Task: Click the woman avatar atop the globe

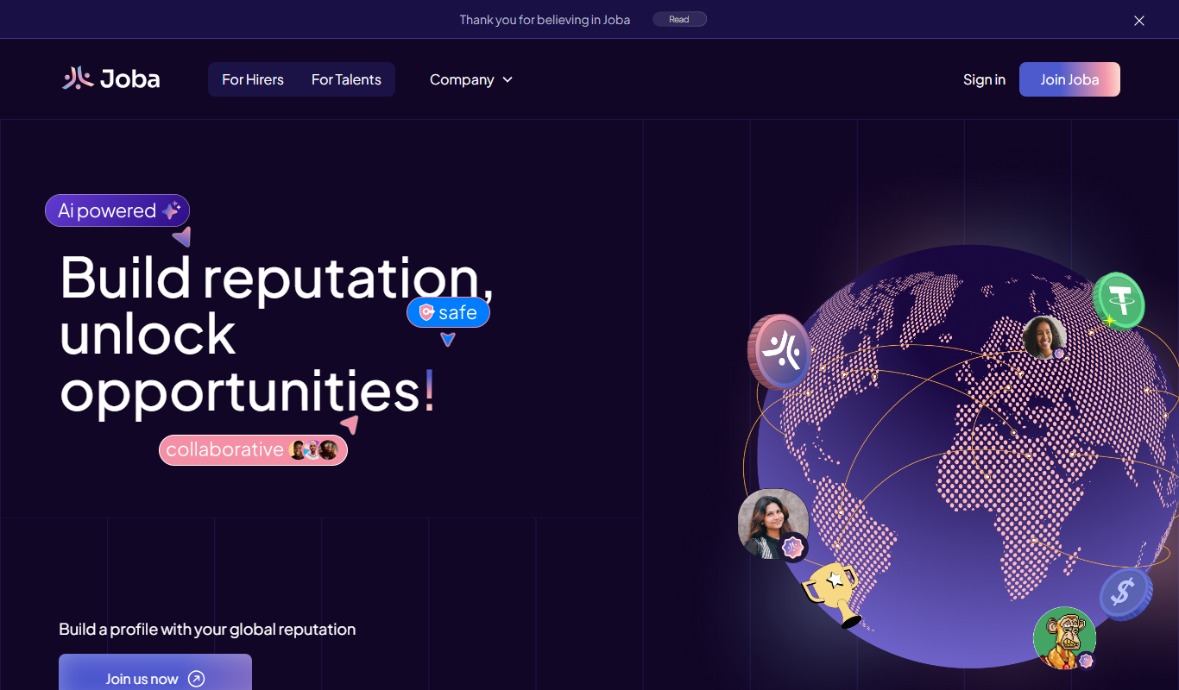Action: [x=1044, y=338]
